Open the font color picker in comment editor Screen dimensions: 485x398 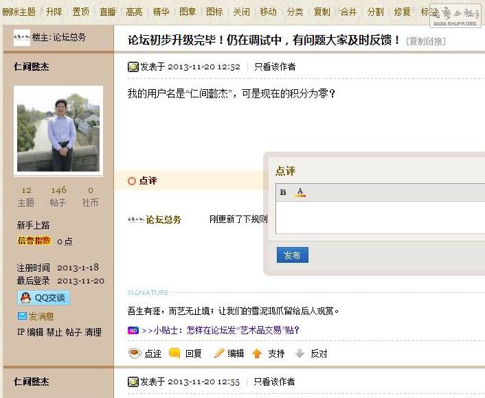(300, 192)
